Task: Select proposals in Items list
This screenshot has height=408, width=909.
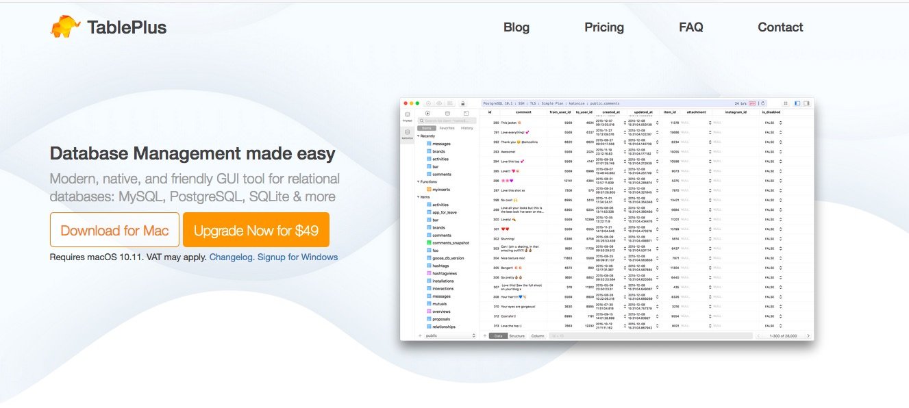Action: click(x=442, y=319)
